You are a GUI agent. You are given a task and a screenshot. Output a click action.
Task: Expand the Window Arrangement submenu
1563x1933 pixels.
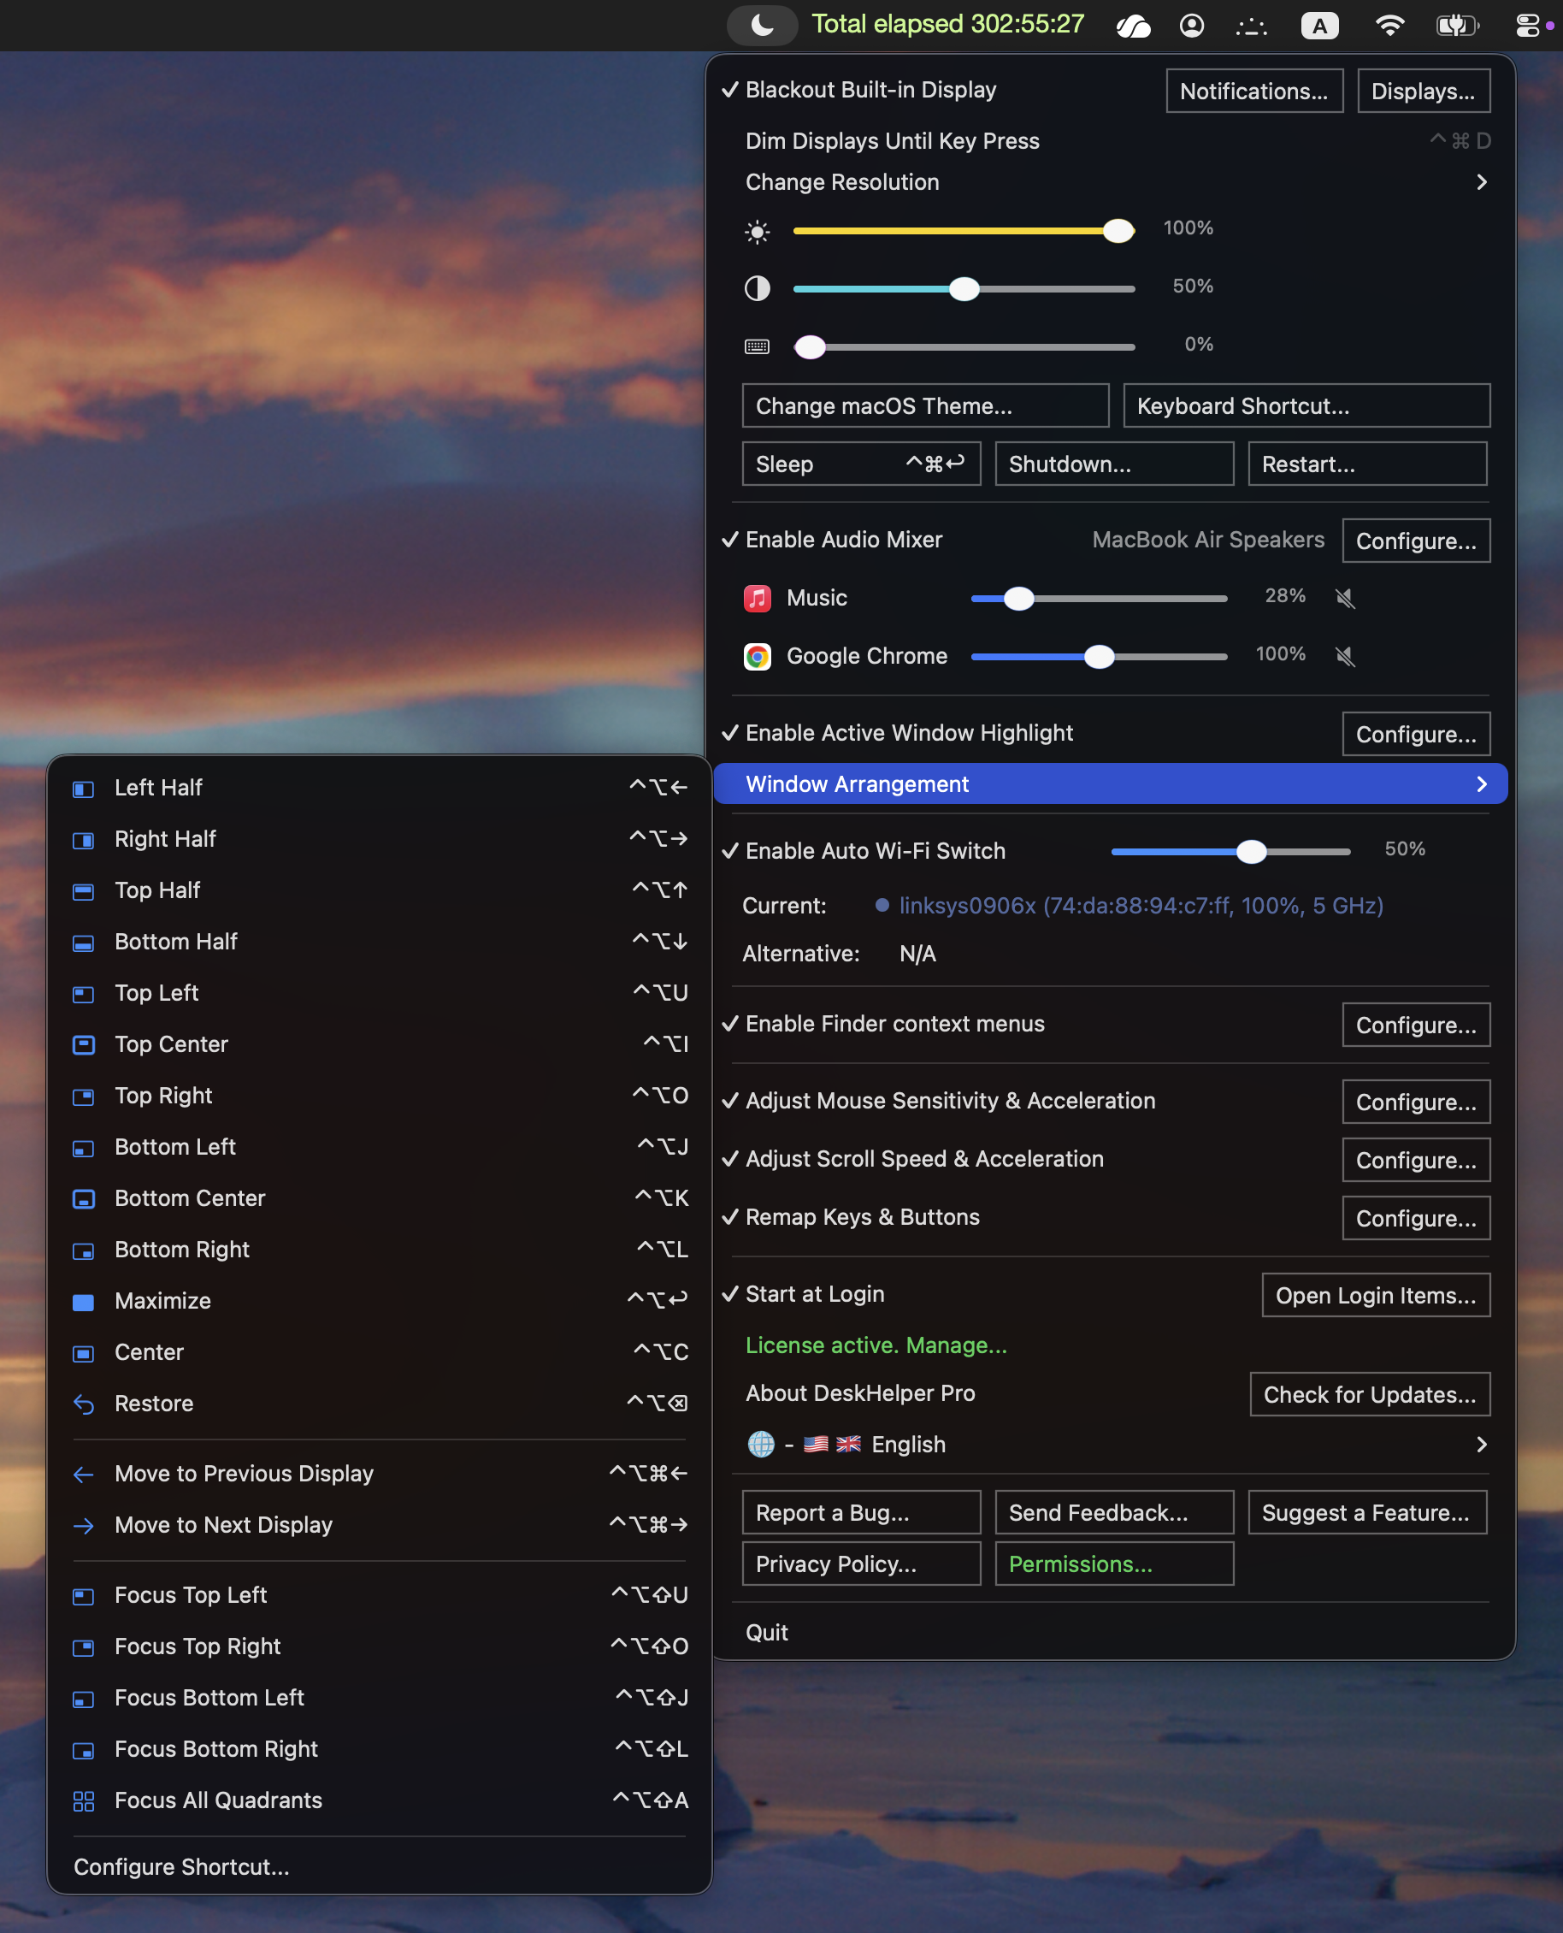click(1110, 784)
